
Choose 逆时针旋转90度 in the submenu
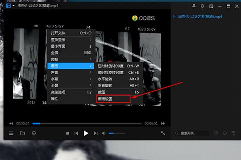coord(118,66)
